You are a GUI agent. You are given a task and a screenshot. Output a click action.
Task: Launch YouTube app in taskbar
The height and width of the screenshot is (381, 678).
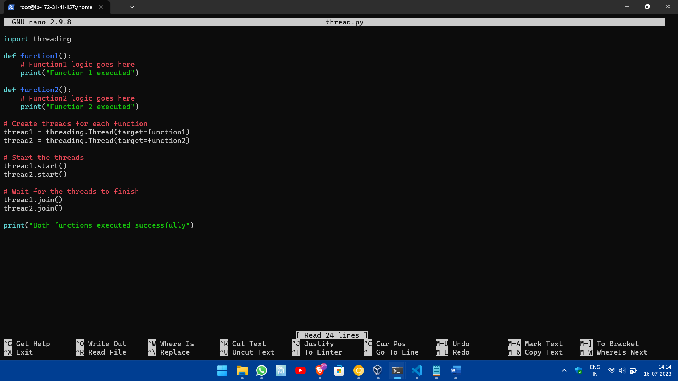tap(300, 370)
